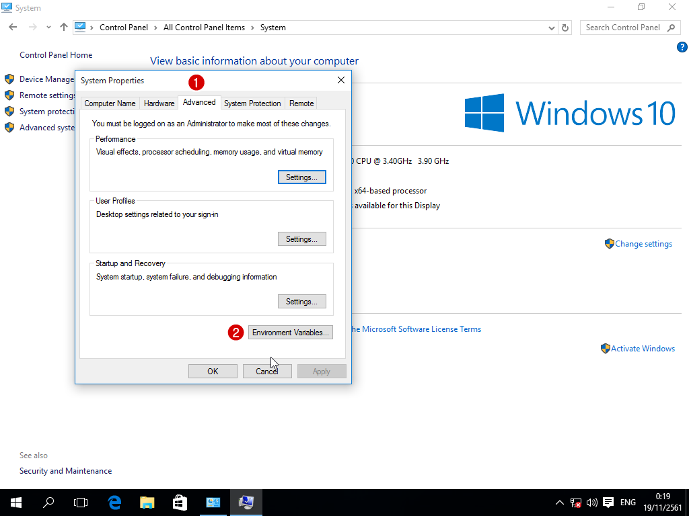Image resolution: width=689 pixels, height=516 pixels.
Task: Open Microsoft Software License Terms link
Action: tap(416, 329)
